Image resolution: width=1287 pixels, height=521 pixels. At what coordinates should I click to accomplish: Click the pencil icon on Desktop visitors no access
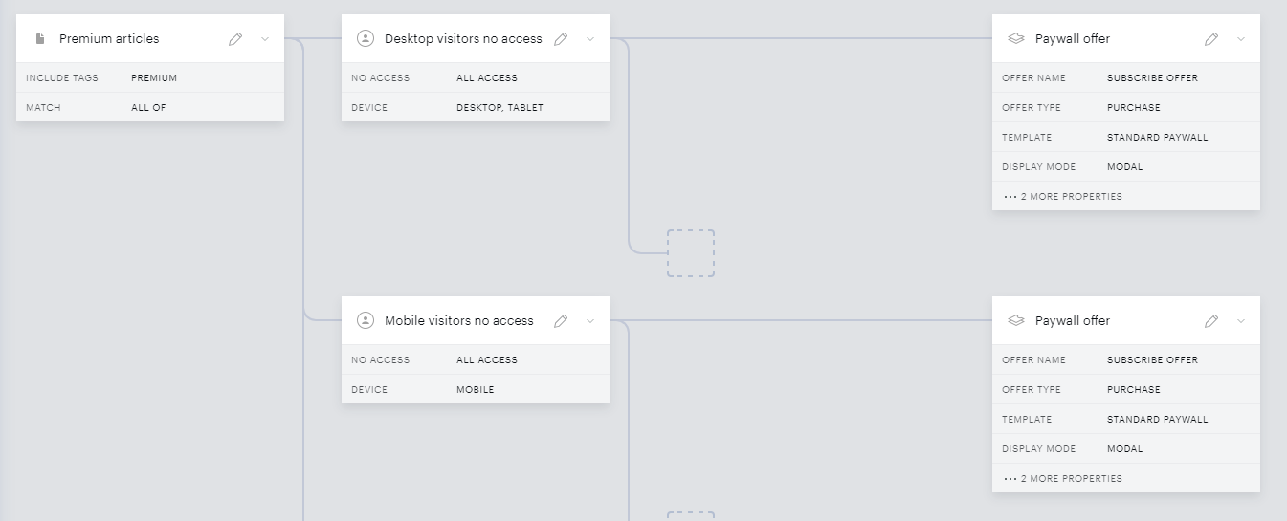point(561,39)
